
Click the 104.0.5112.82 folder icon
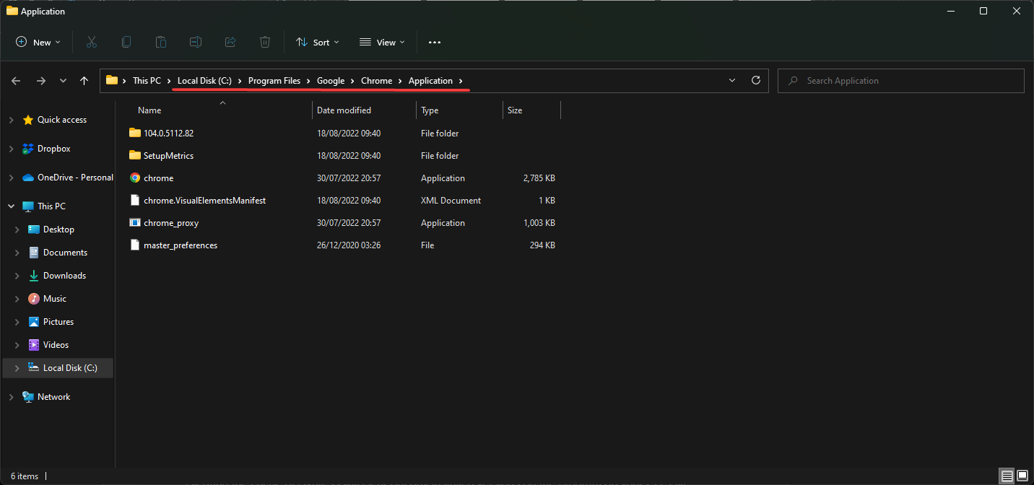135,133
